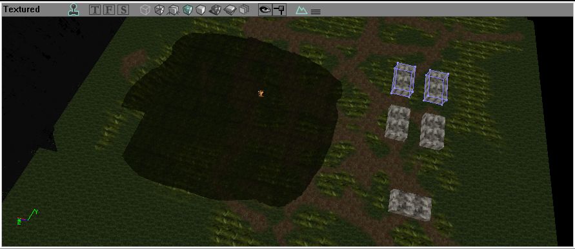Enable the terrain mountains icon
Image resolution: width=575 pixels, height=249 pixels.
coord(301,10)
